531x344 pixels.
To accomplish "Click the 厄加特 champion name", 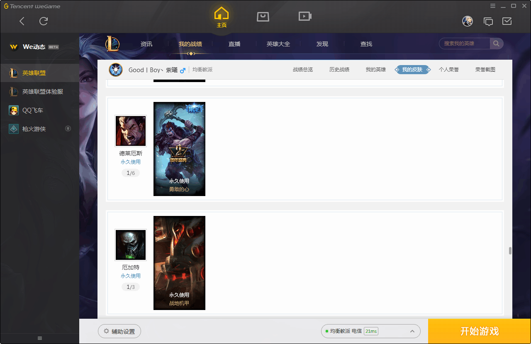I will 131,267.
